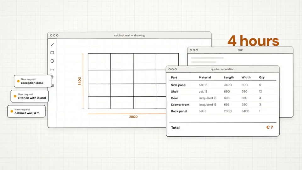
Task: Select the Circle tool in drawing toolbar
Action: point(52,61)
